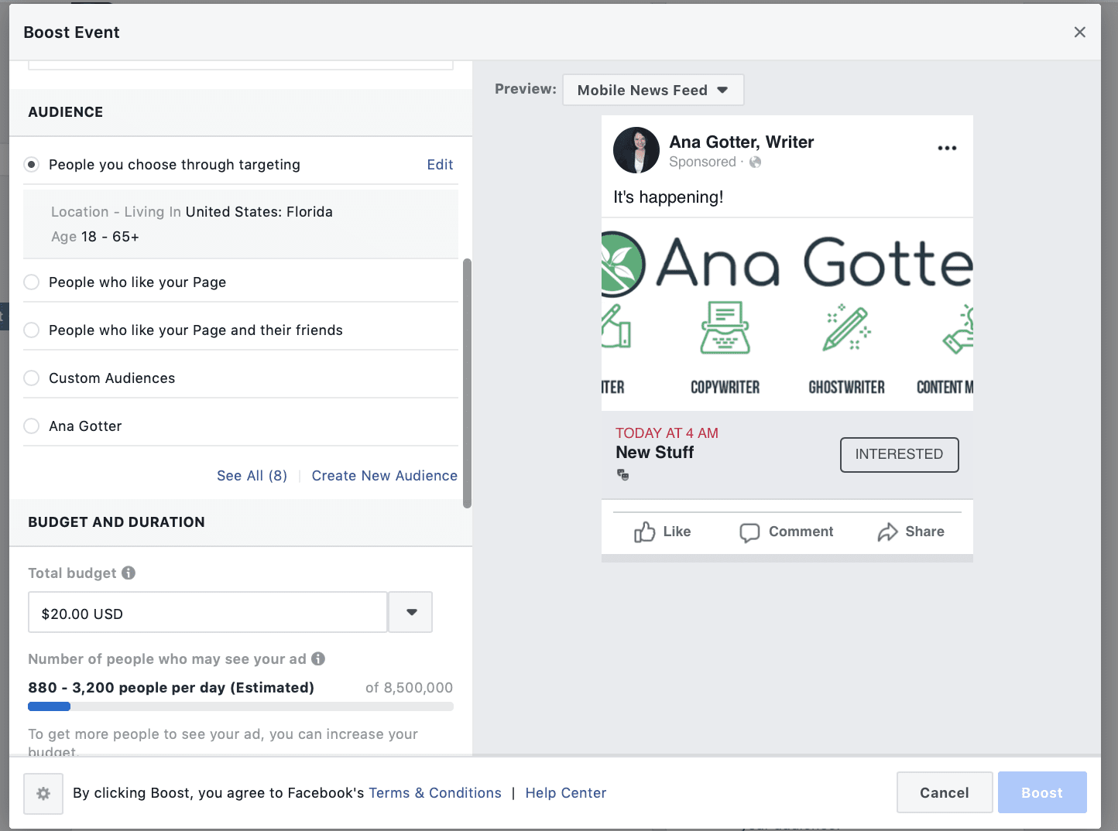The width and height of the screenshot is (1118, 831).
Task: Click the It's happening! post text
Action: [x=668, y=197]
